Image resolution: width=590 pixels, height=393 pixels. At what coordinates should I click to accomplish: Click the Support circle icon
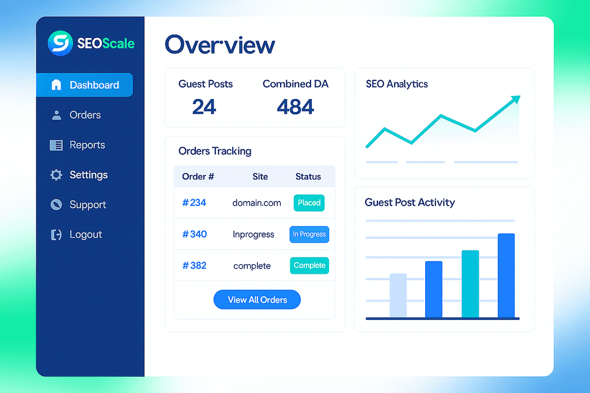click(x=56, y=205)
